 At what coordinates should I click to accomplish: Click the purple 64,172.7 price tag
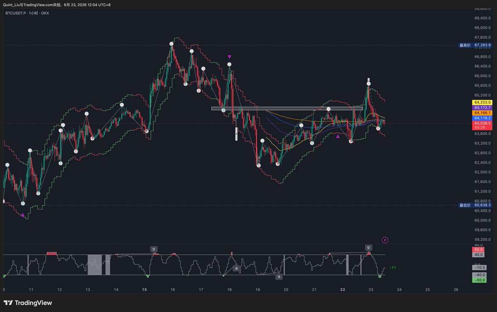(x=483, y=107)
